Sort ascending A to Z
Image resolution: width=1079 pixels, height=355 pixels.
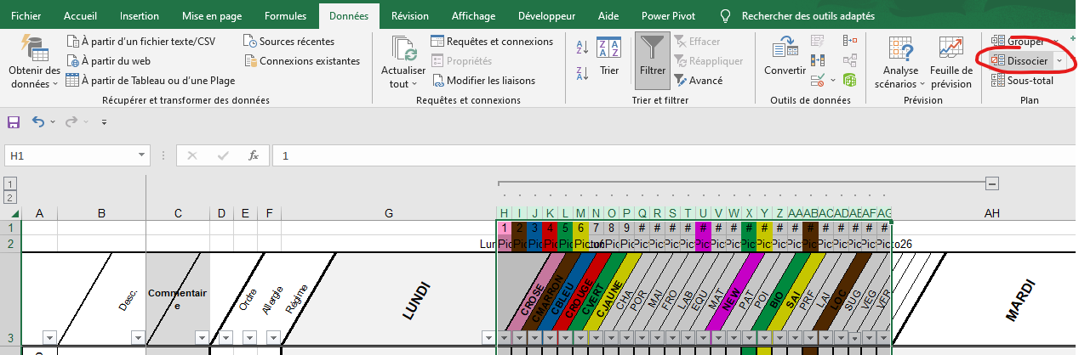click(583, 48)
